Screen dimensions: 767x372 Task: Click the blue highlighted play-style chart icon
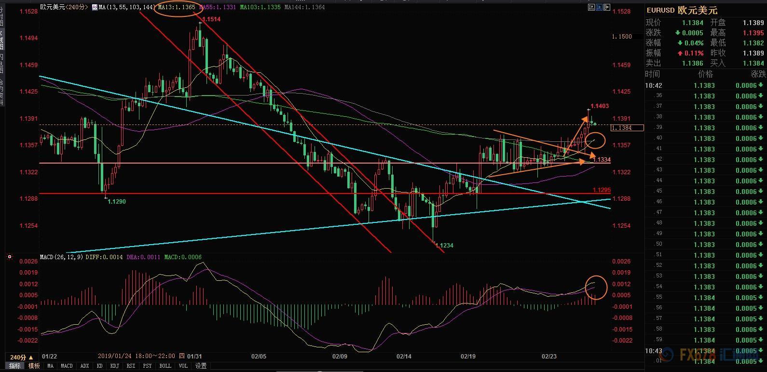pos(599,7)
